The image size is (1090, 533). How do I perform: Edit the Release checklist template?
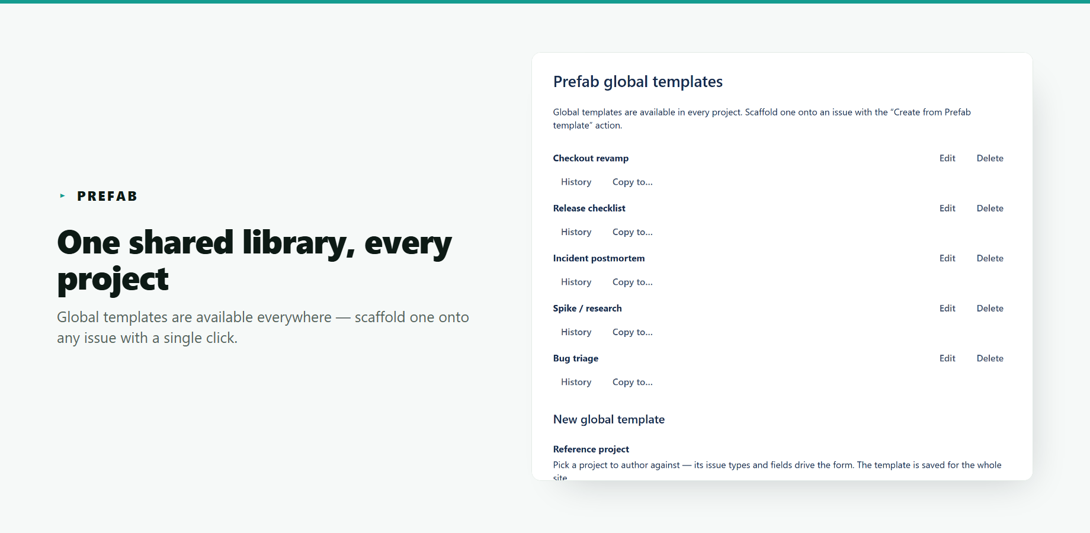click(947, 208)
